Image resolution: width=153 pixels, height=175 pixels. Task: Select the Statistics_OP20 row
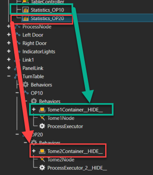click(x=87, y=18)
